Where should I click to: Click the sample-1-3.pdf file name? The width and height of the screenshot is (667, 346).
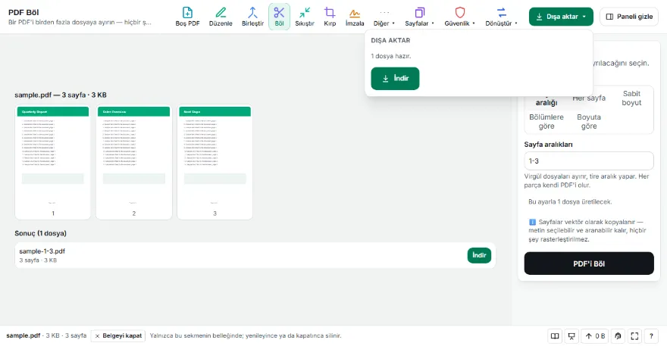pos(42,251)
